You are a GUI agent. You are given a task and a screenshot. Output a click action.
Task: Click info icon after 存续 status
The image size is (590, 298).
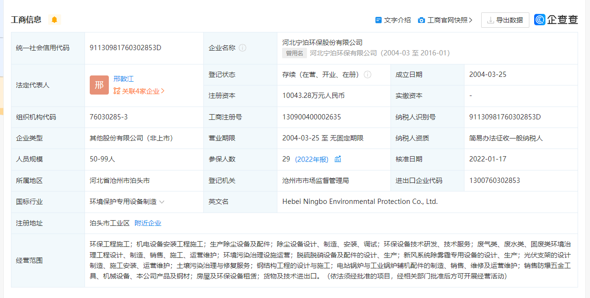pyautogui.click(x=368, y=74)
